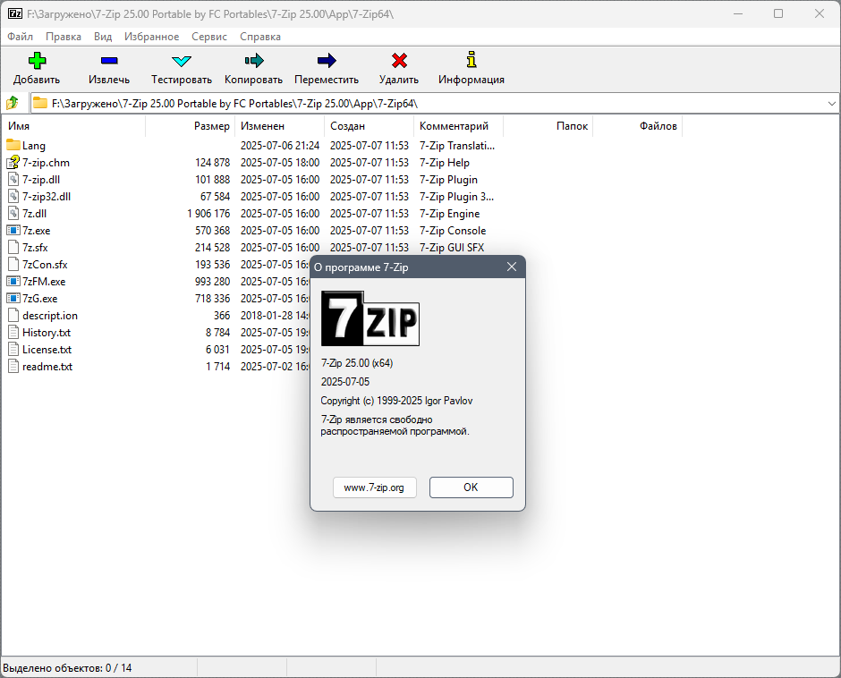Select the 7-zip.dll file icon
Screen dimensions: 841x678
click(x=13, y=179)
